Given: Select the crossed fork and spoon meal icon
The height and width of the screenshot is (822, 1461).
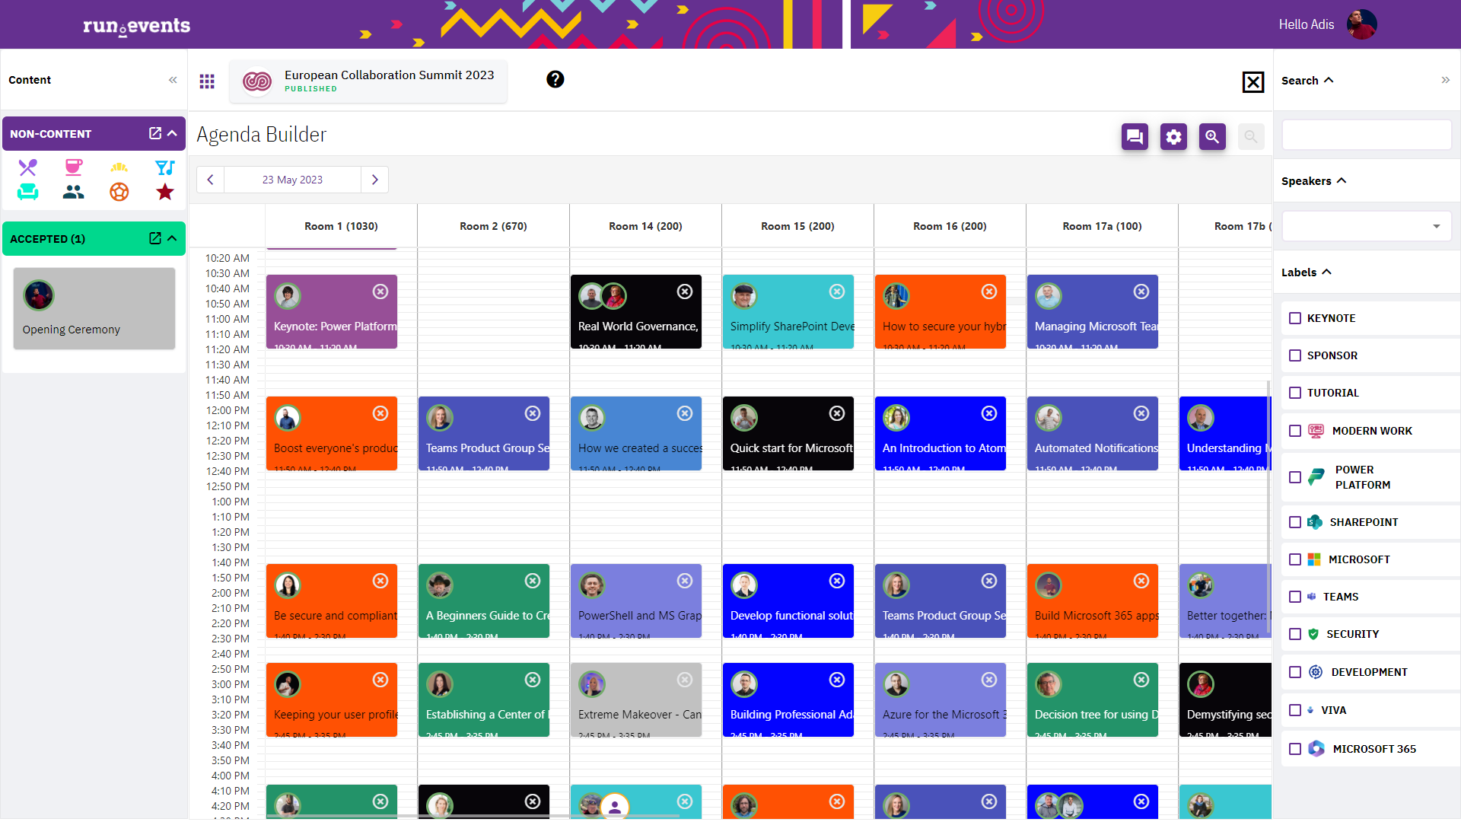Looking at the screenshot, I should (28, 167).
